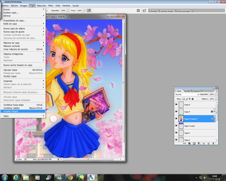
Task: Choose Ocultar capas entry
Action: coord(23,76)
